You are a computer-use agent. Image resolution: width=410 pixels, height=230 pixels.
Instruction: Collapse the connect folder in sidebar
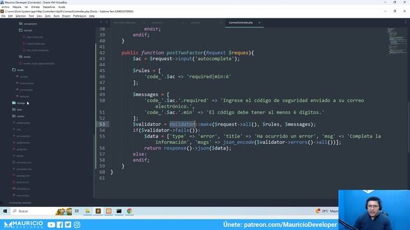[x=26, y=30]
